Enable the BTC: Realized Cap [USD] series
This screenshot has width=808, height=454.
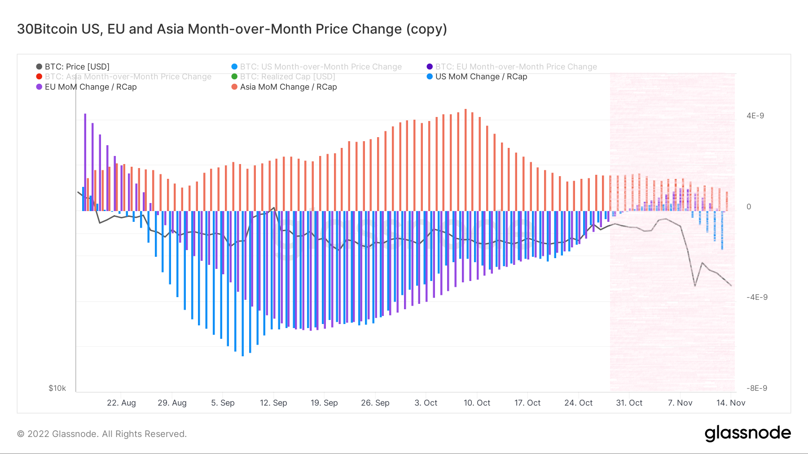tap(288, 77)
